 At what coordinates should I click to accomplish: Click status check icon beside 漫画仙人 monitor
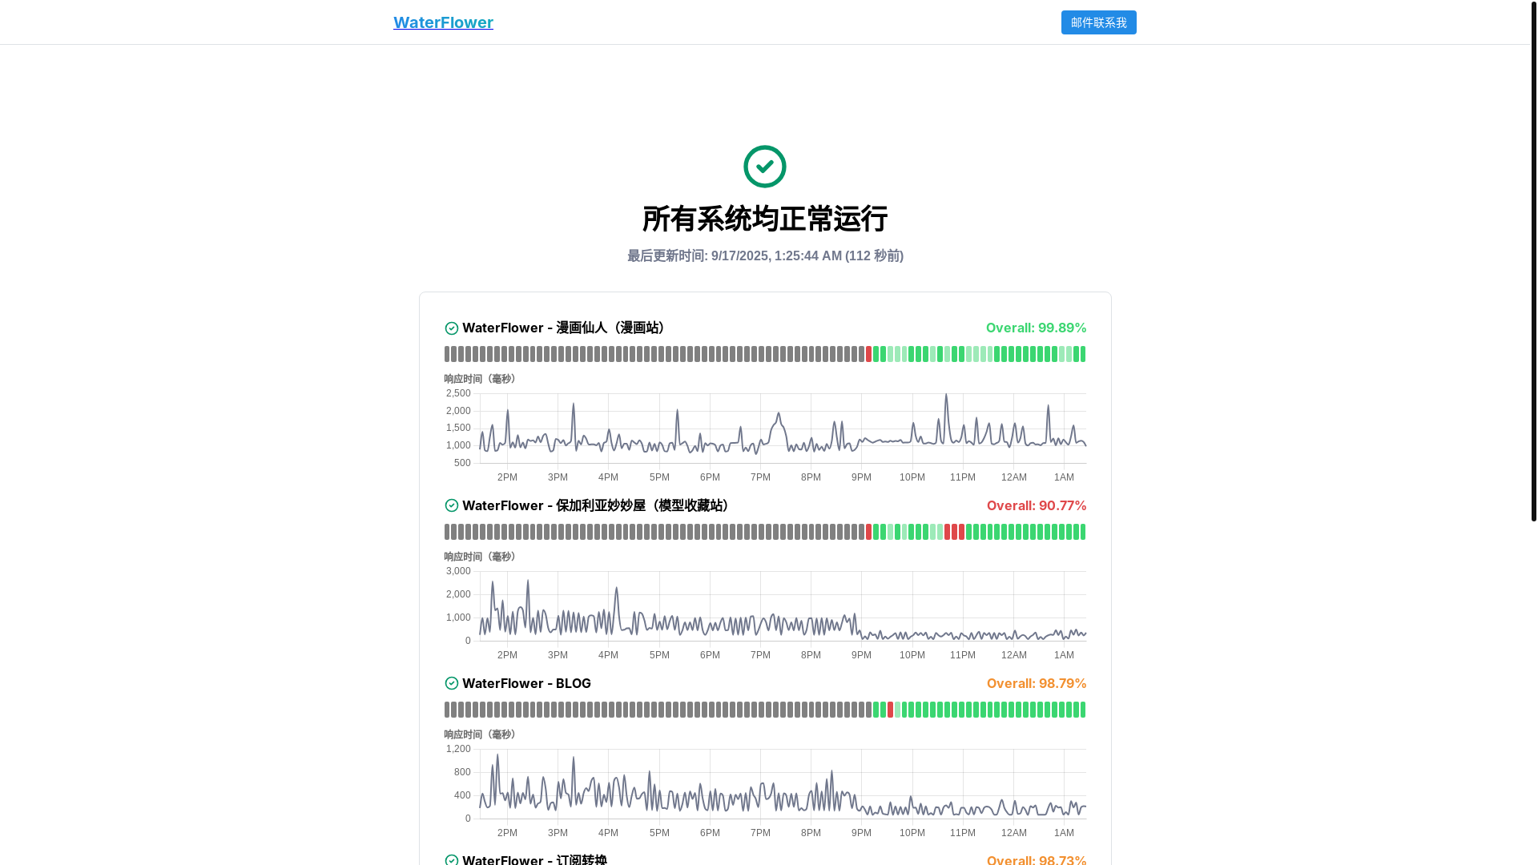tap(452, 328)
